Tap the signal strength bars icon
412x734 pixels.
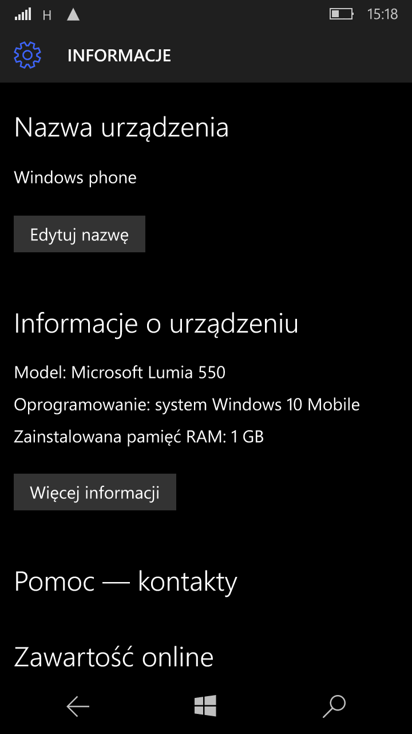pyautogui.click(x=23, y=14)
